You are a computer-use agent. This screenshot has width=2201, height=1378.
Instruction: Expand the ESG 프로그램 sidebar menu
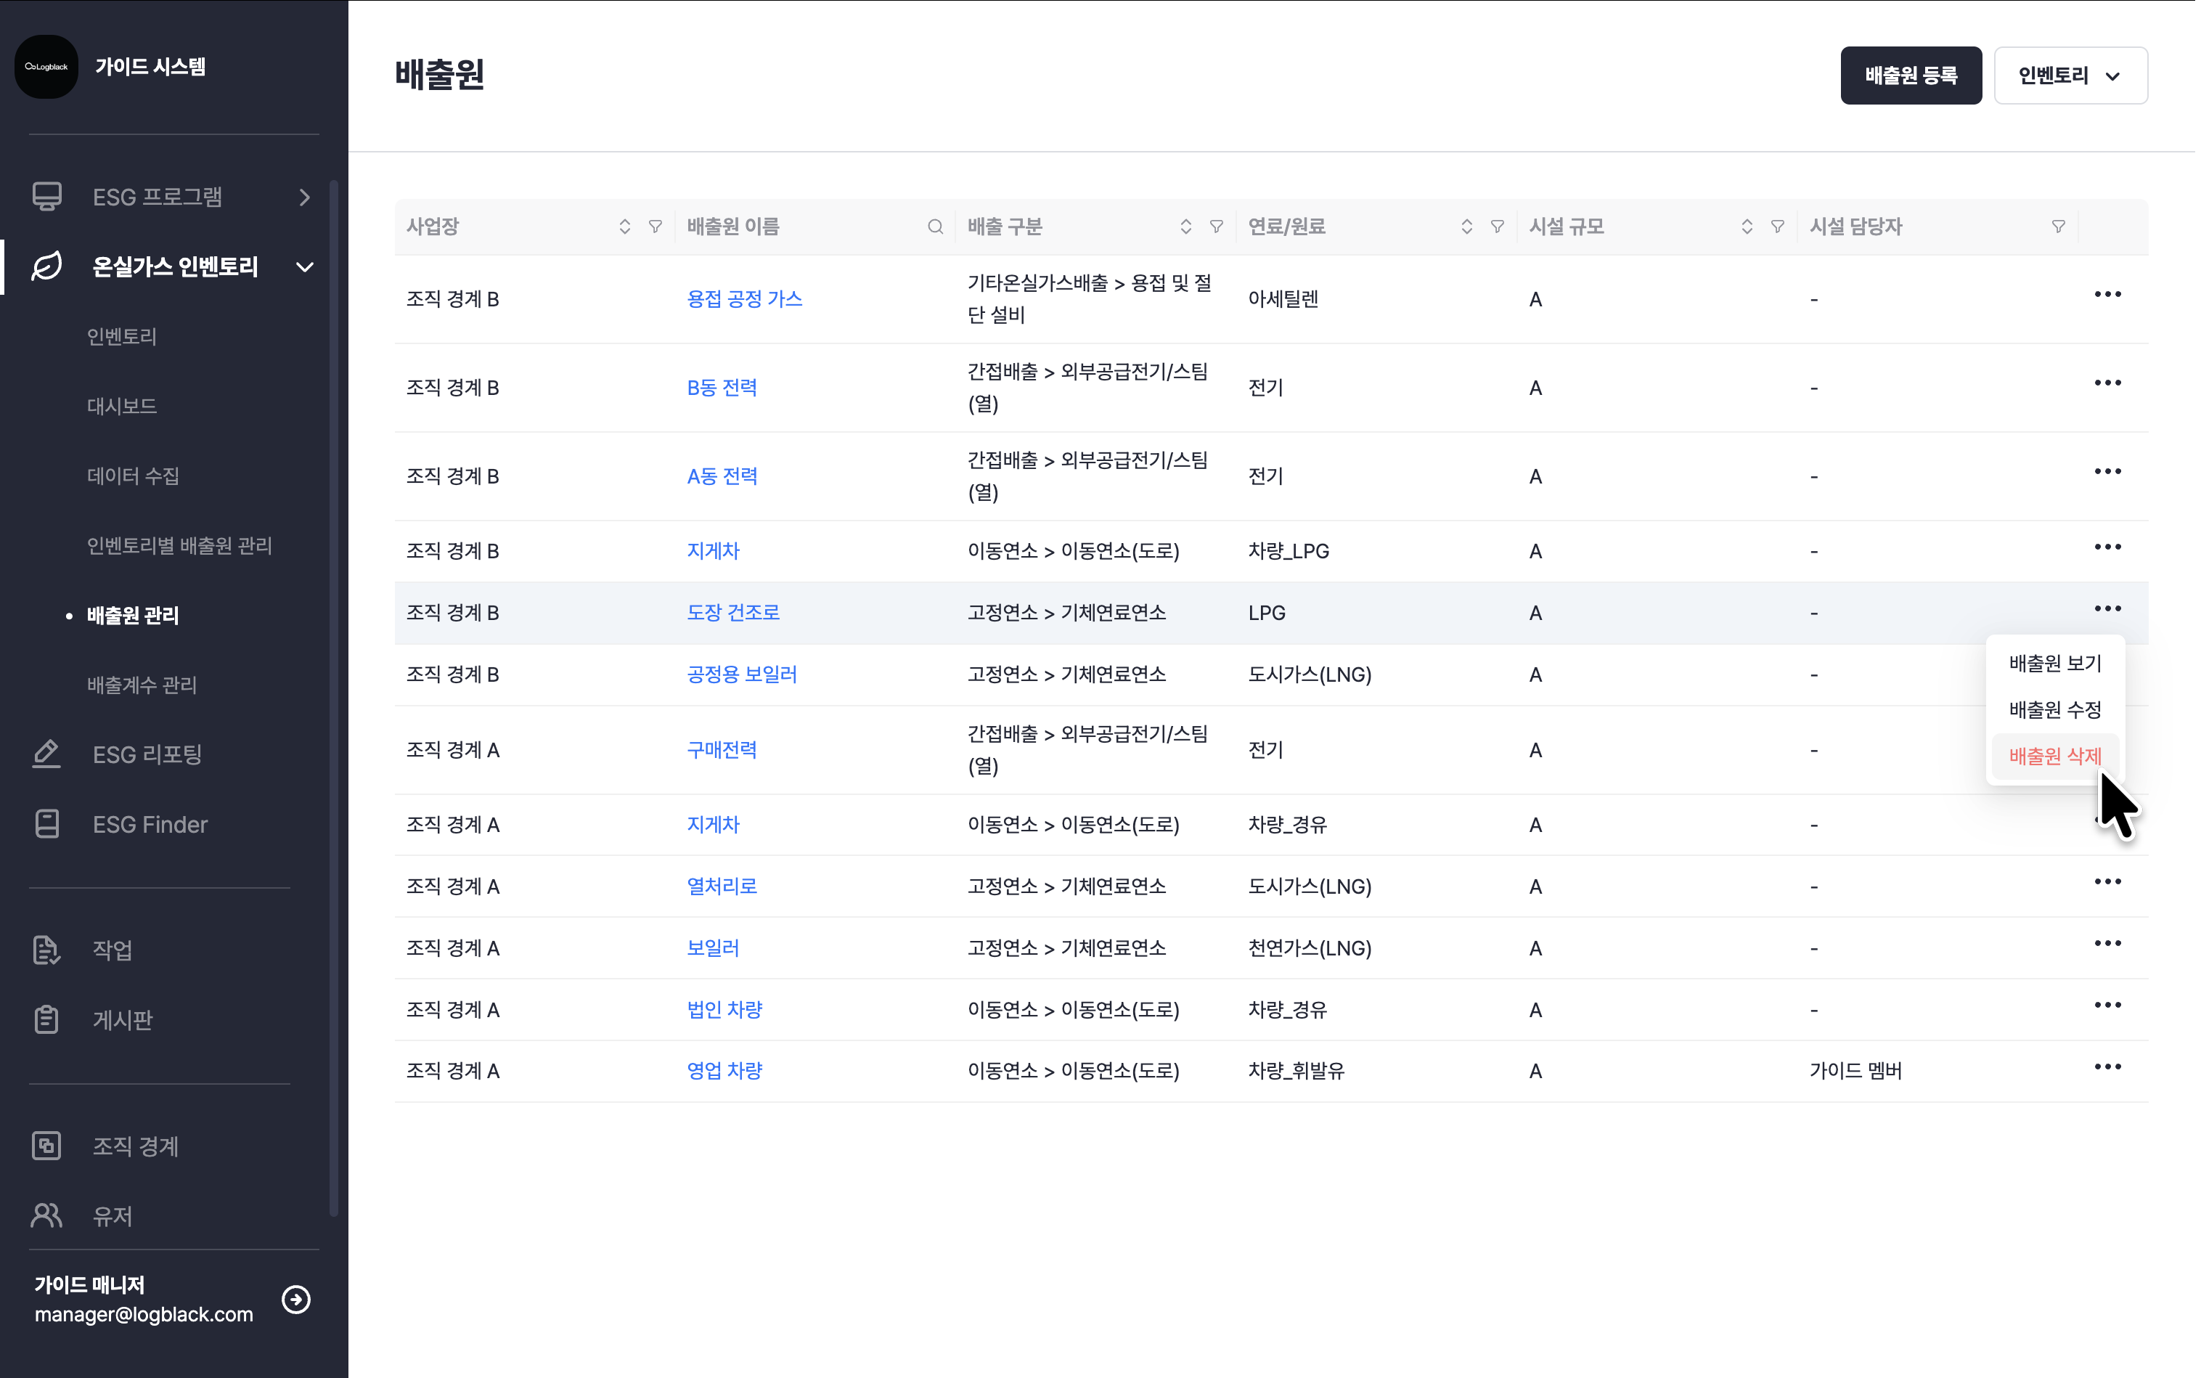[304, 197]
